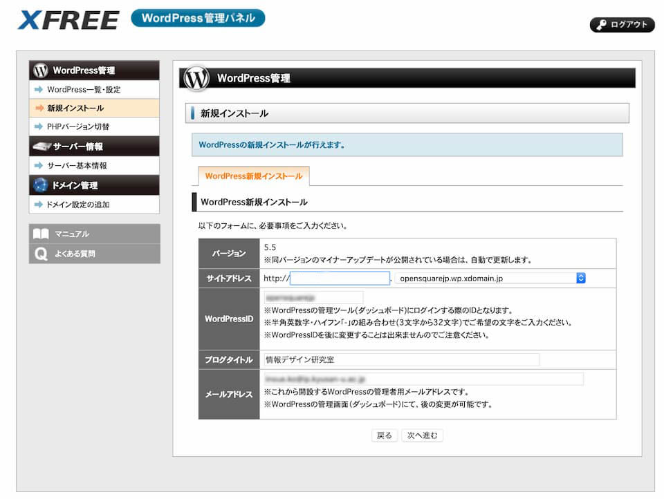
Task: Select 新規インストール in the sidebar
Action: click(x=75, y=109)
